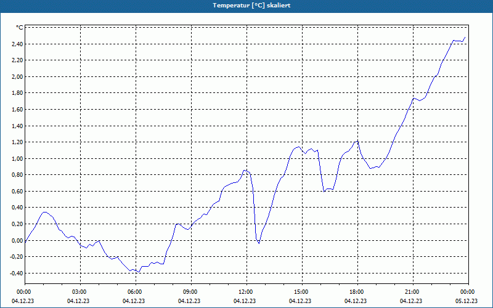Viewport: 493px width, 308px height.
Task: Select the '06:00' time label
Action: pos(136,292)
